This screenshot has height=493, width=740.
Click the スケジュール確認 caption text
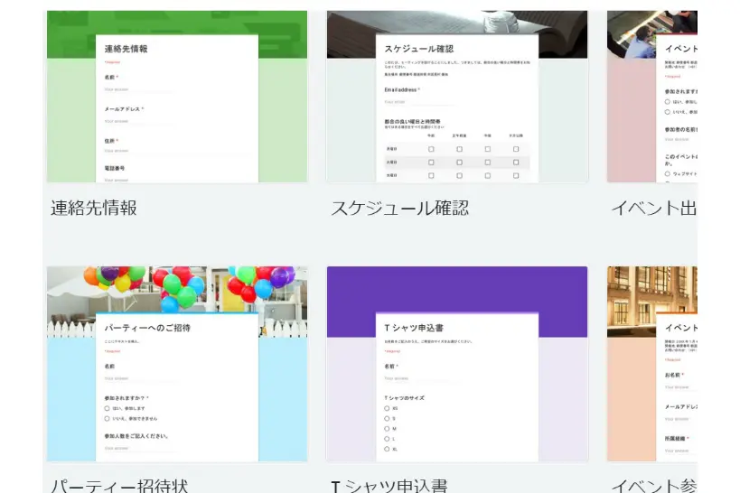[x=400, y=208]
